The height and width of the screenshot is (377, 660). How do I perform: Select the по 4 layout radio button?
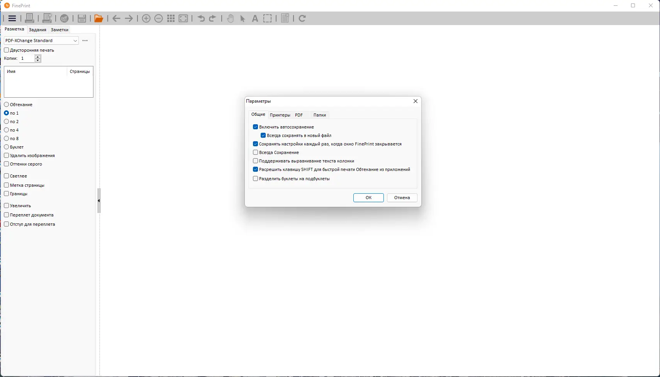click(x=7, y=130)
